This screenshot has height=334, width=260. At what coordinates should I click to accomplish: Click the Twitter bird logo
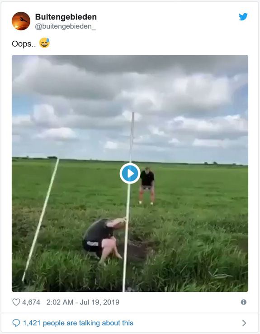point(243,17)
